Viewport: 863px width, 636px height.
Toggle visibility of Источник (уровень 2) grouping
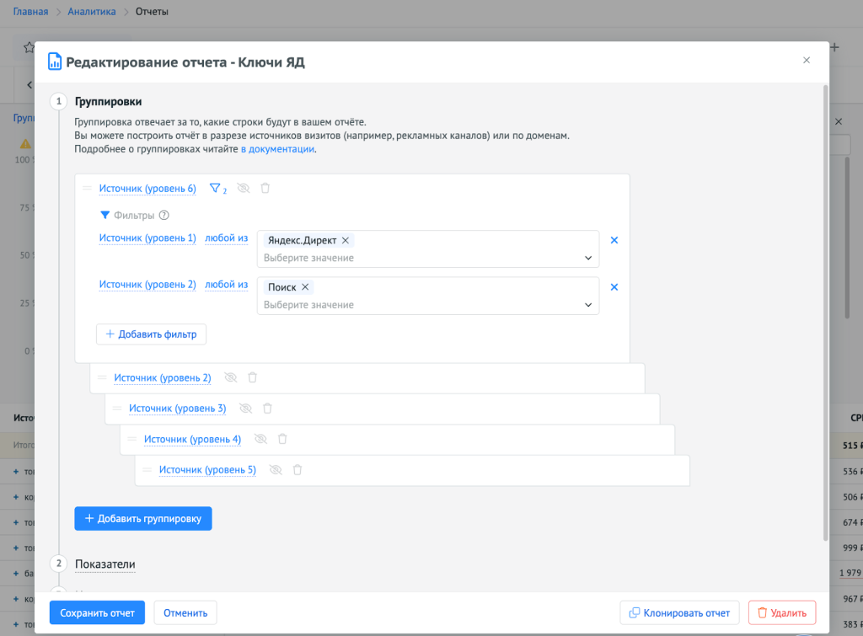coord(230,378)
